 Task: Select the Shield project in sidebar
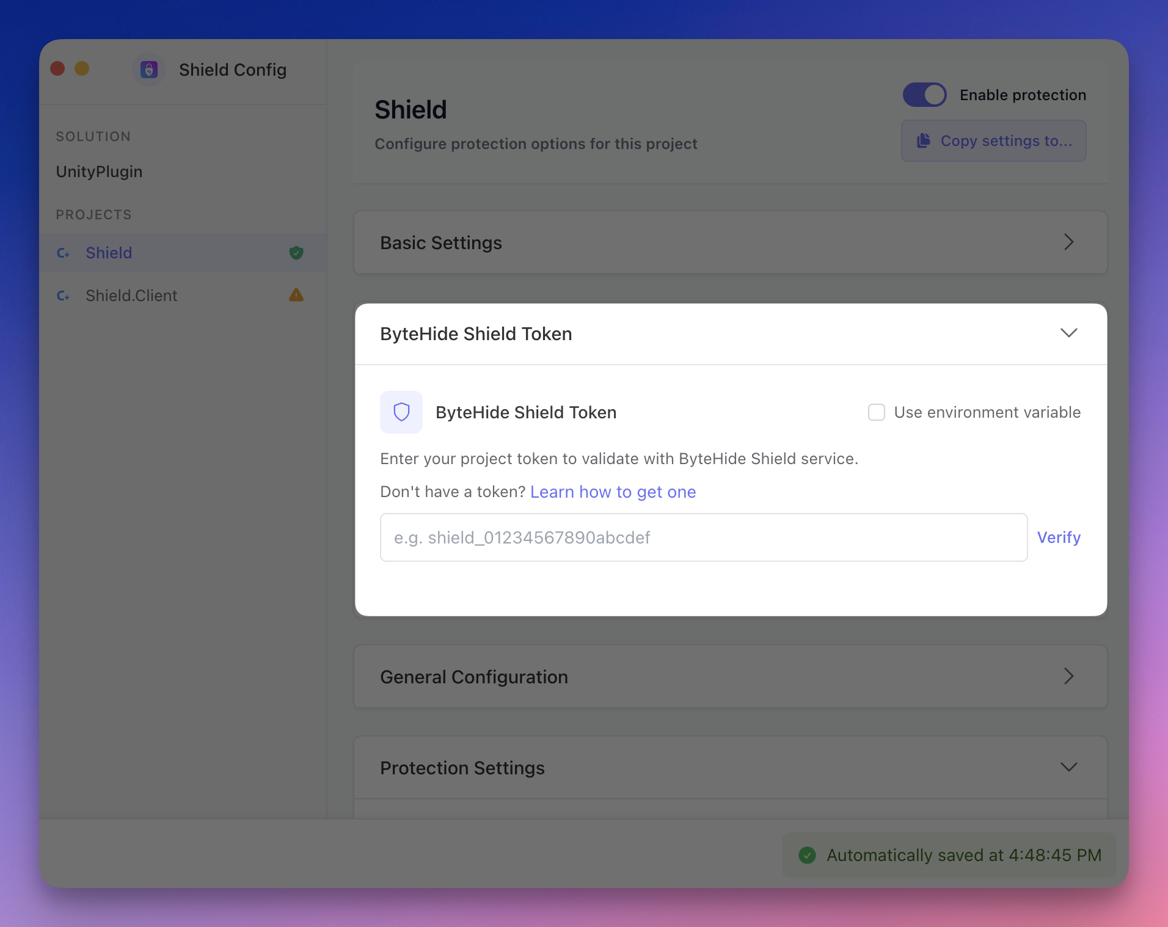(109, 253)
